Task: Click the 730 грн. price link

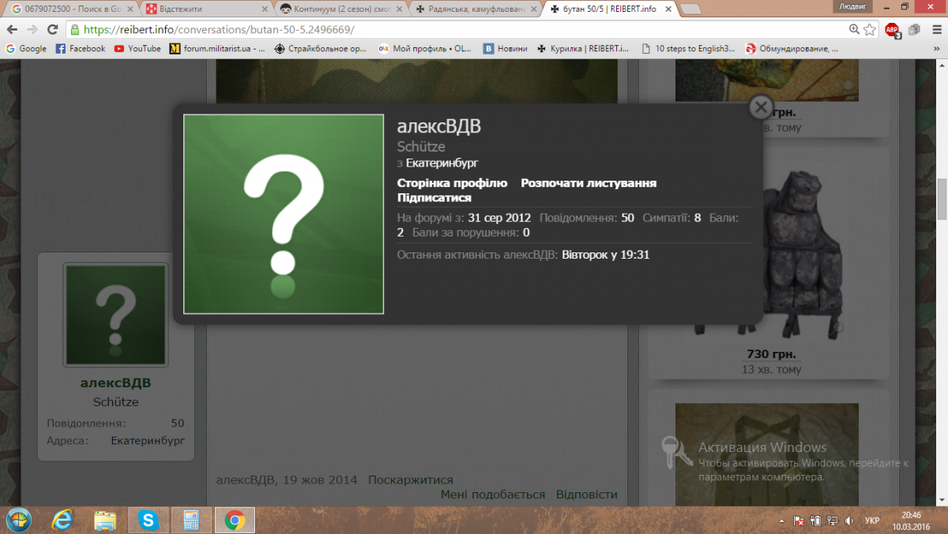Action: [771, 354]
